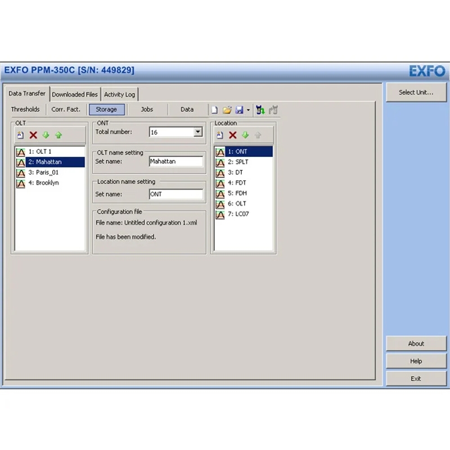Select '3: DT' in Location list
450x450 pixels.
244,173
